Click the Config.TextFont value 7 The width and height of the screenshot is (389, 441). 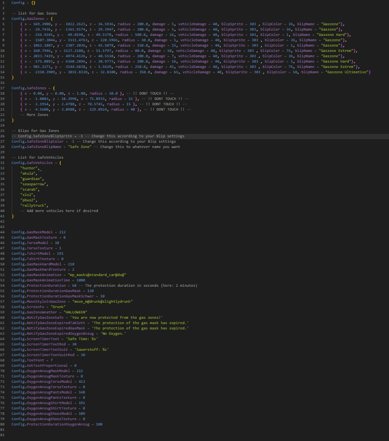[51, 360]
